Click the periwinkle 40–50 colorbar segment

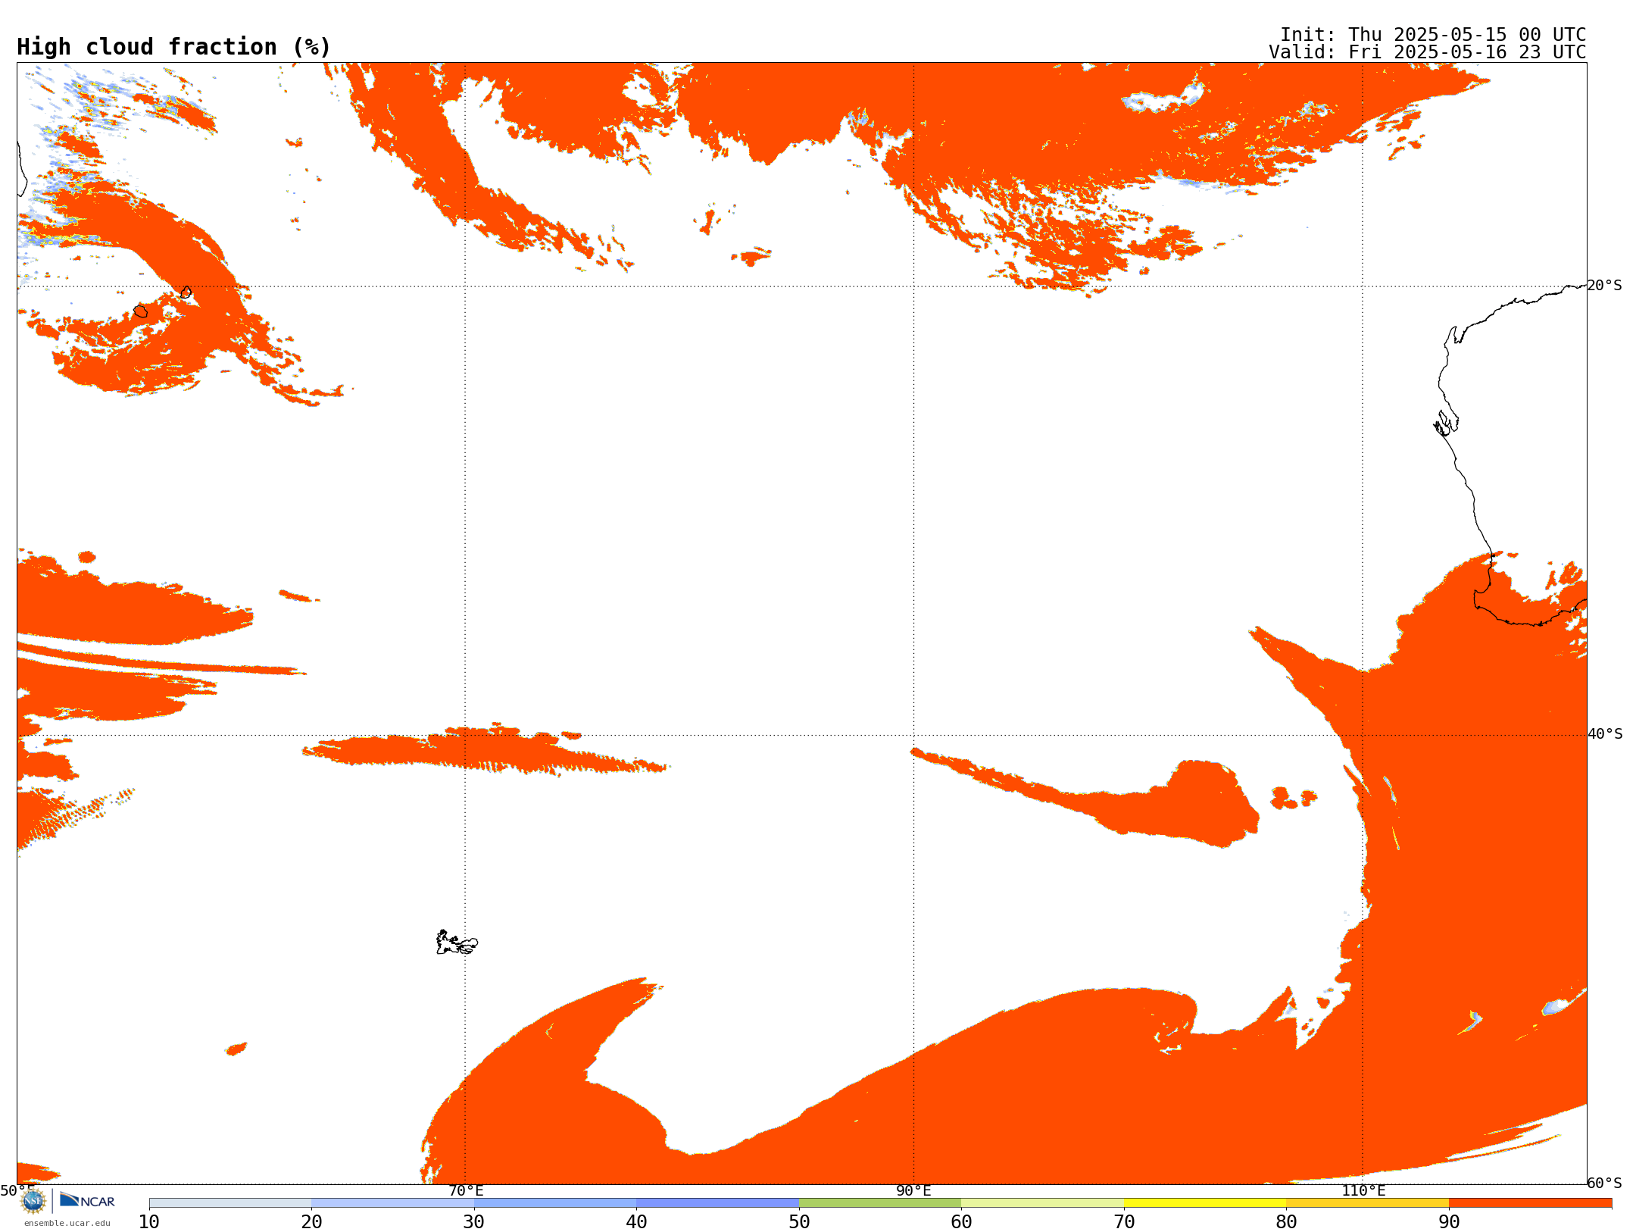(717, 1203)
